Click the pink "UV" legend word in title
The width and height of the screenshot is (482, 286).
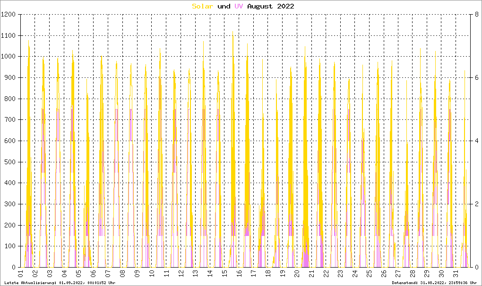[x=239, y=6]
